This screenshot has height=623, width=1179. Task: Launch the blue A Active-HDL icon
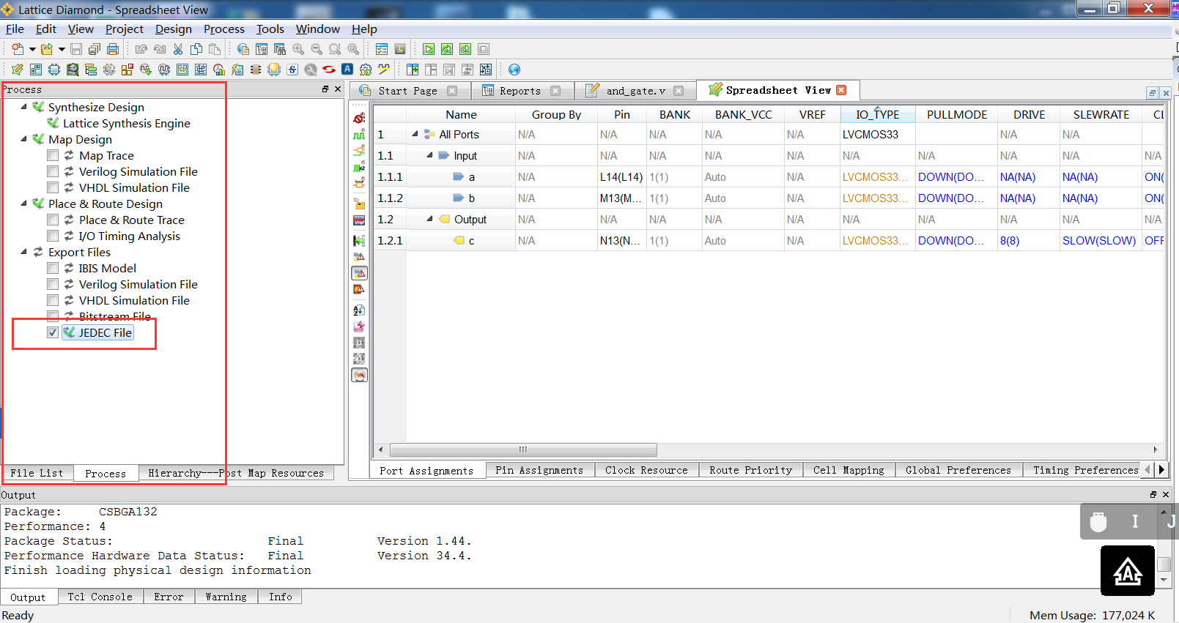pyautogui.click(x=347, y=70)
